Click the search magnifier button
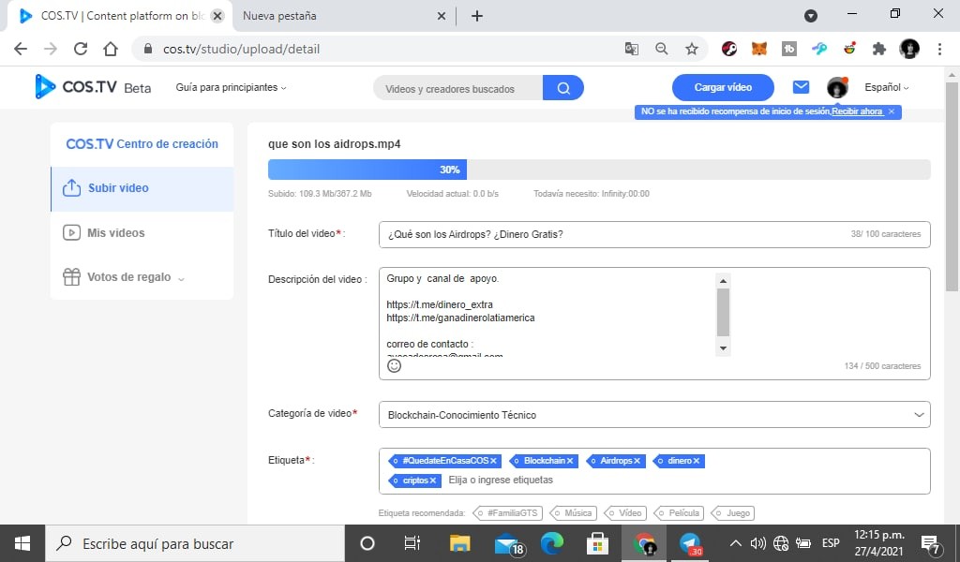The image size is (960, 562). (563, 88)
